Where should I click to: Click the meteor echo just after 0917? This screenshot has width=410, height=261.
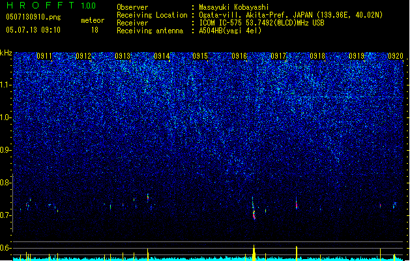coord(297,204)
